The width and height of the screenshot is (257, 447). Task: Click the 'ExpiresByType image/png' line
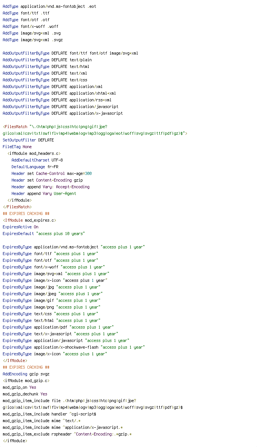51,307
